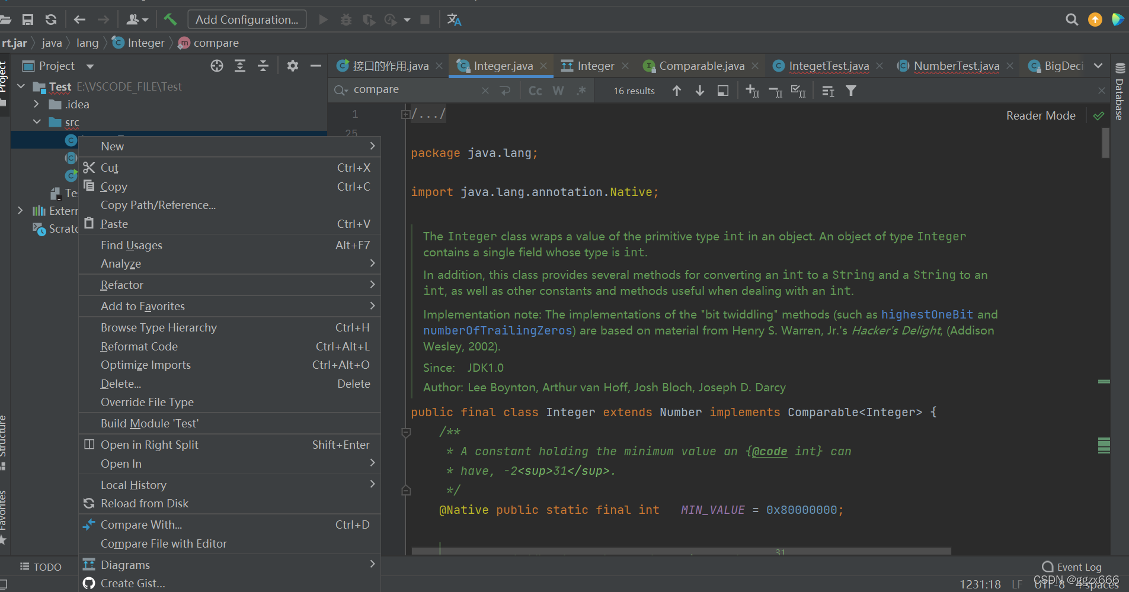The image size is (1129, 592).
Task: Open Search Everywhere magnifier icon
Action: pos(1072,20)
